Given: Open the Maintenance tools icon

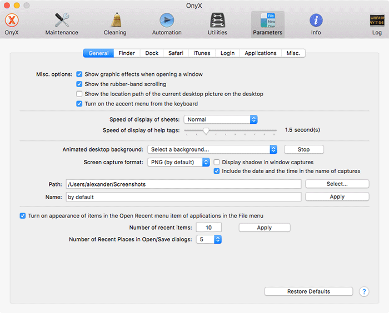Looking at the screenshot, I should 62,21.
